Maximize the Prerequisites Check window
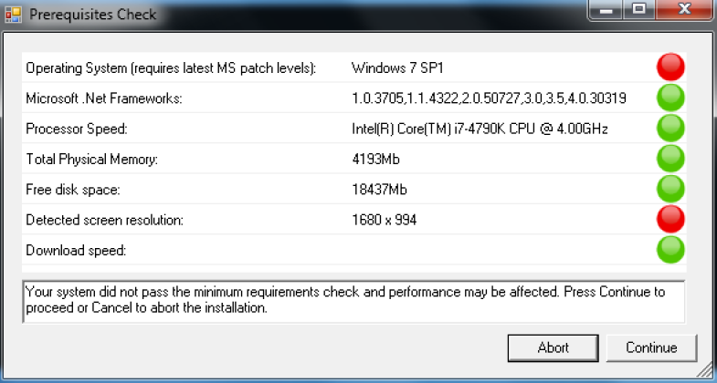This screenshot has width=717, height=383. (x=639, y=9)
